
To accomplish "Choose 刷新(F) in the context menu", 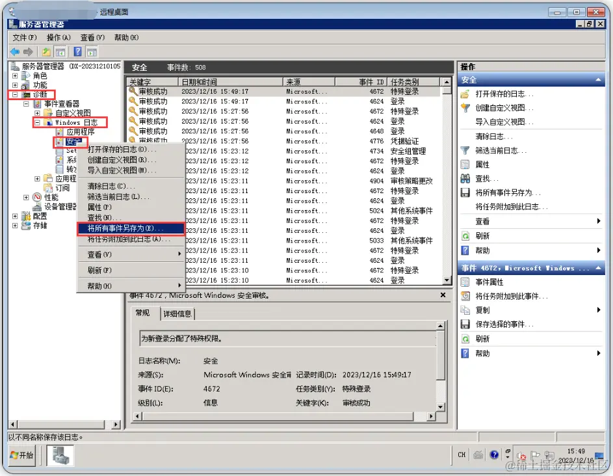I will point(131,271).
